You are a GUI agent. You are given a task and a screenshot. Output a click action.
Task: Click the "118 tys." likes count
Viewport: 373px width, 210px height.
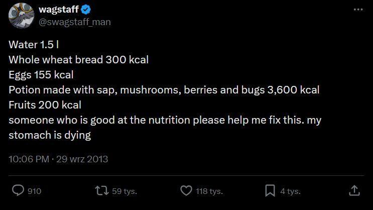(209, 191)
